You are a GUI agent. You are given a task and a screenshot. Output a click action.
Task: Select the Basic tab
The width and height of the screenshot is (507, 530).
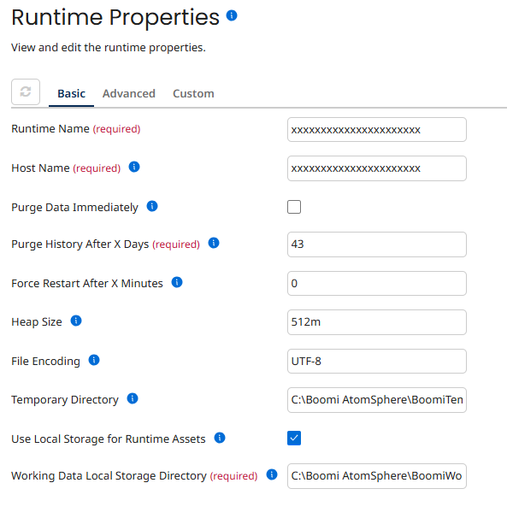[71, 94]
